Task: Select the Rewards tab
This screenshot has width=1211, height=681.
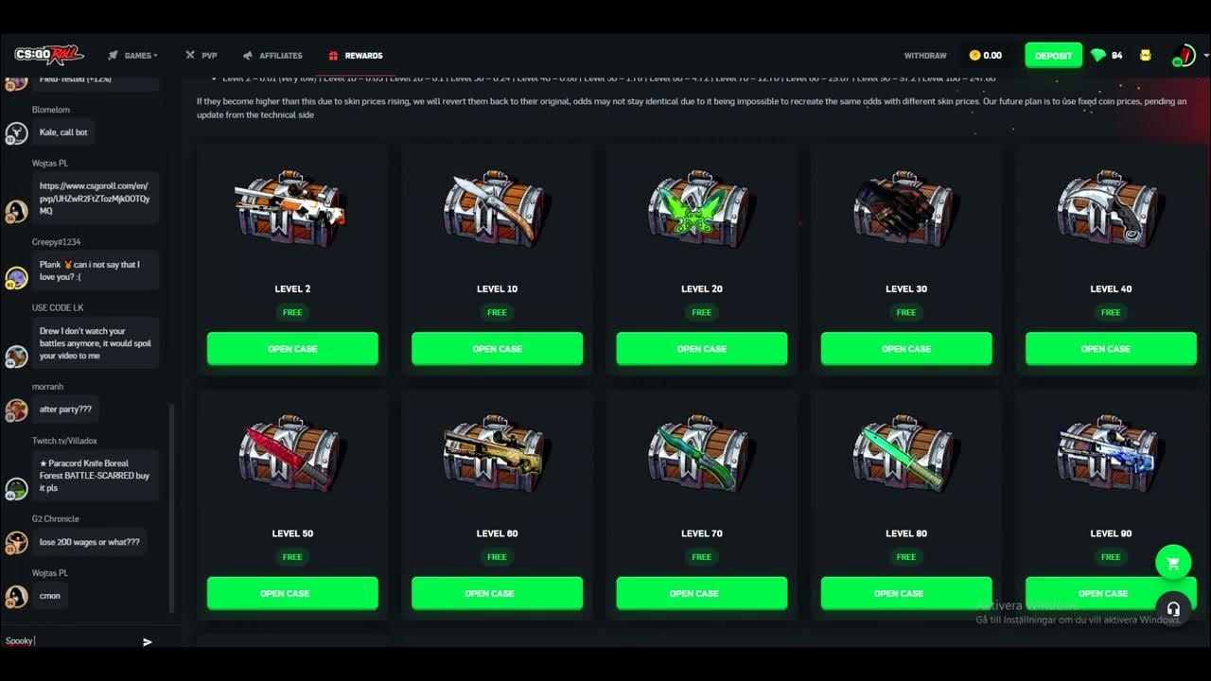Action: [356, 56]
